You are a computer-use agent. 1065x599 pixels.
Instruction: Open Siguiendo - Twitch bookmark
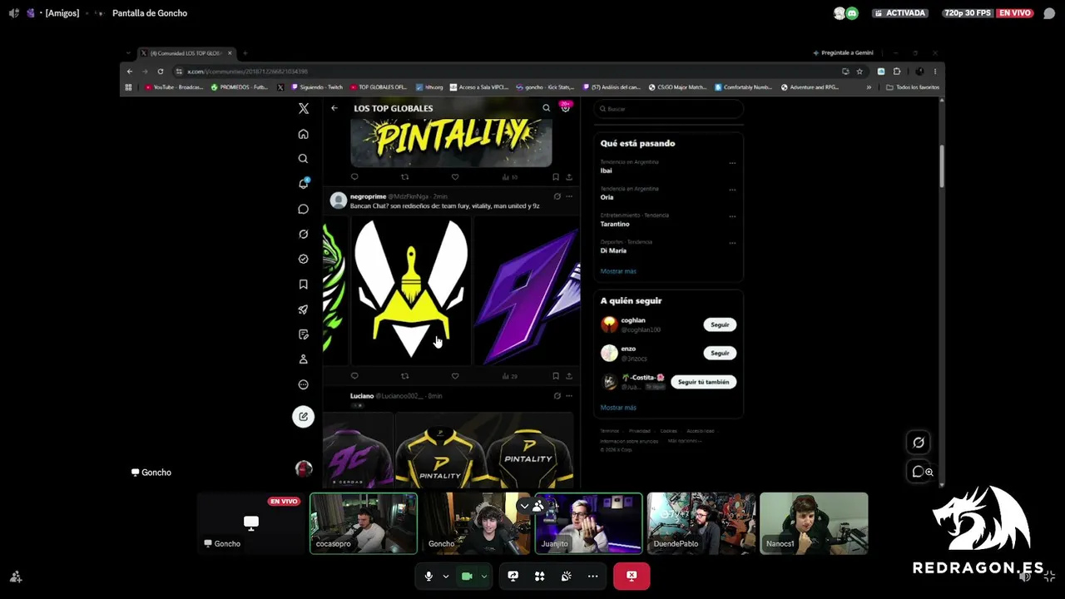tap(315, 87)
